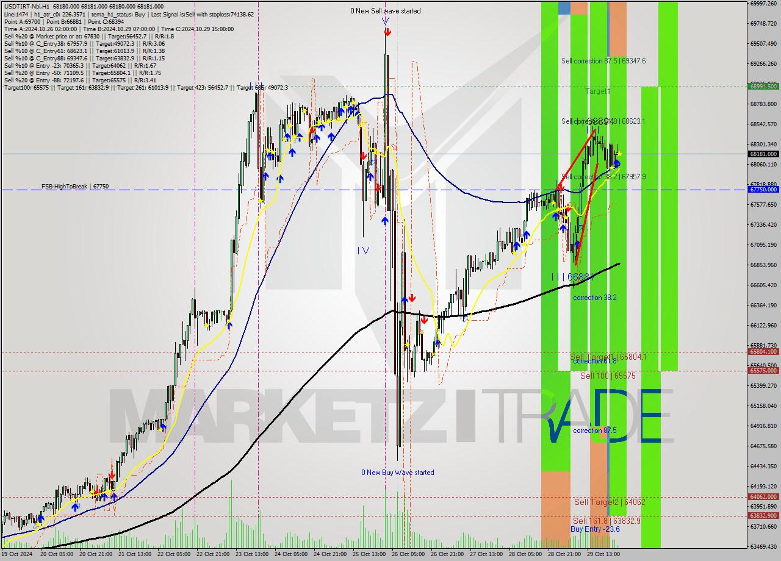Click the 69997.290 price axis value

click(x=763, y=4)
